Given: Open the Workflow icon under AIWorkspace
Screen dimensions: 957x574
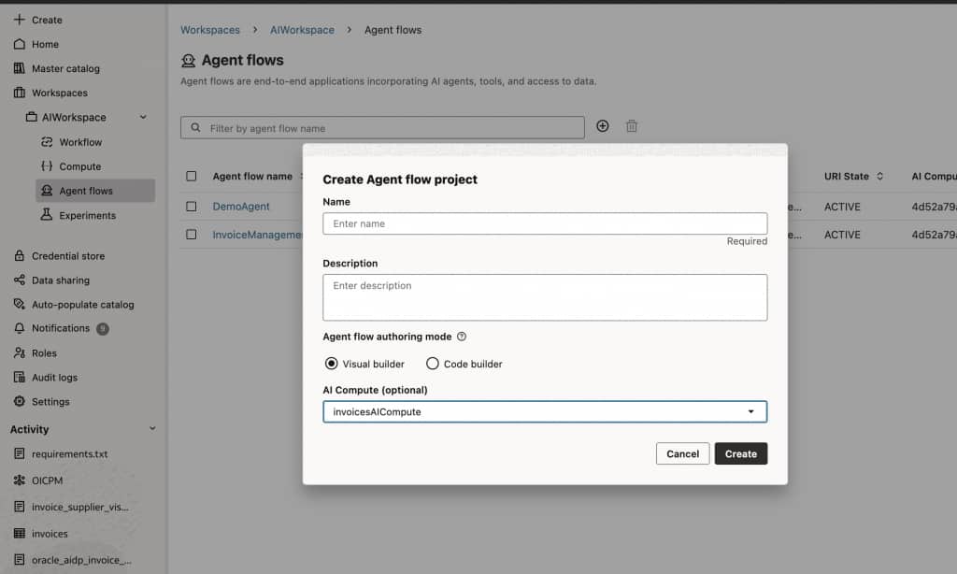Looking at the screenshot, I should point(47,142).
